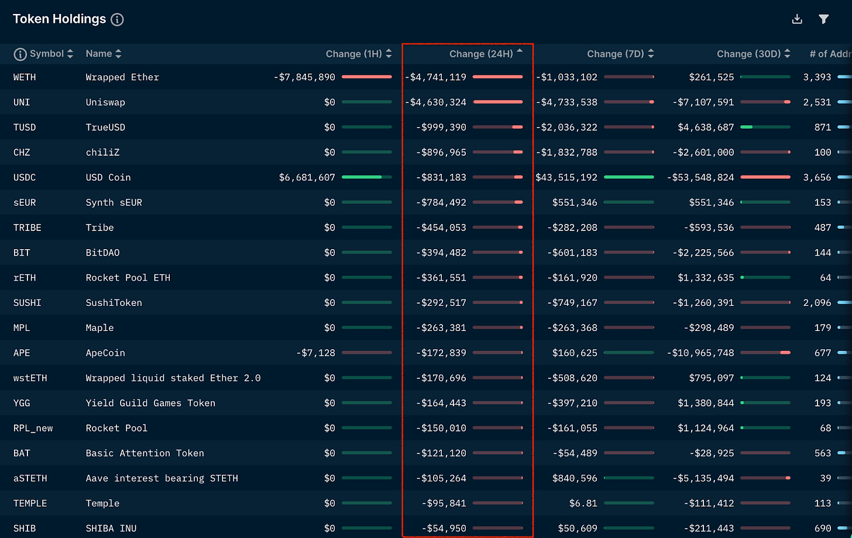
Task: Select the aSTETH symbol cell
Action: tap(30, 479)
